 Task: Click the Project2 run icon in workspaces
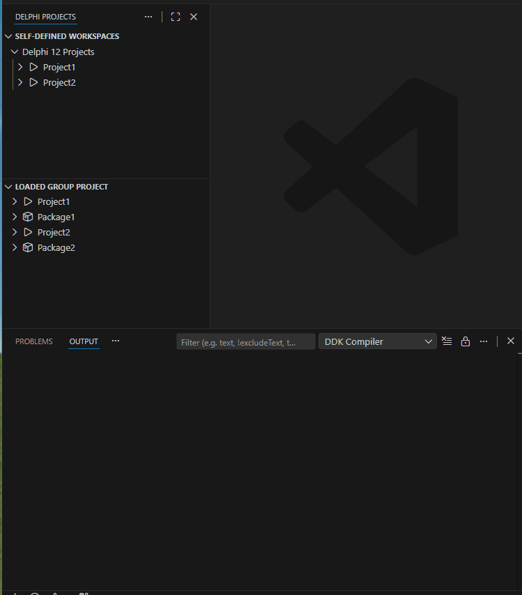(x=33, y=82)
